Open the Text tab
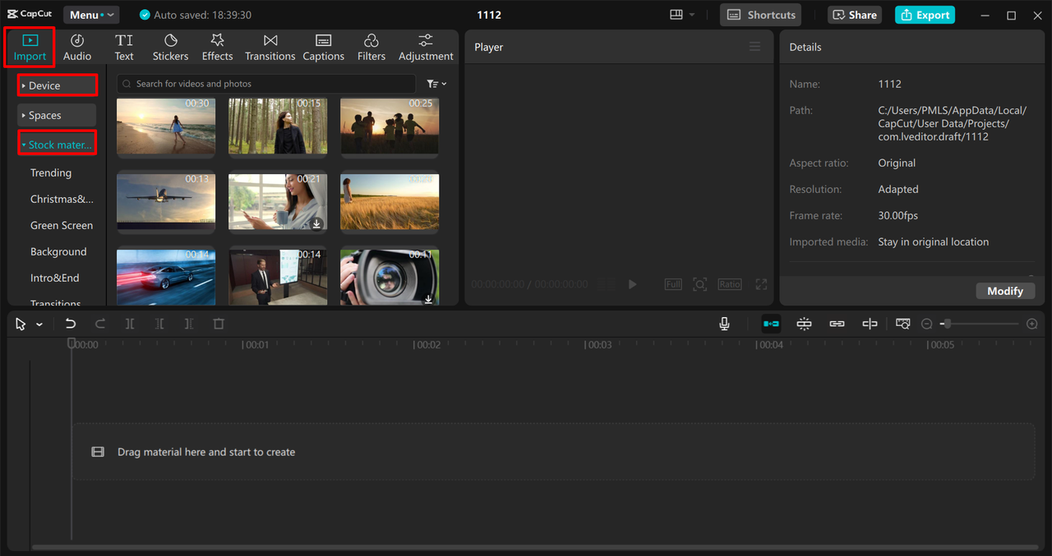Screen dimensions: 1052x556 pos(124,48)
